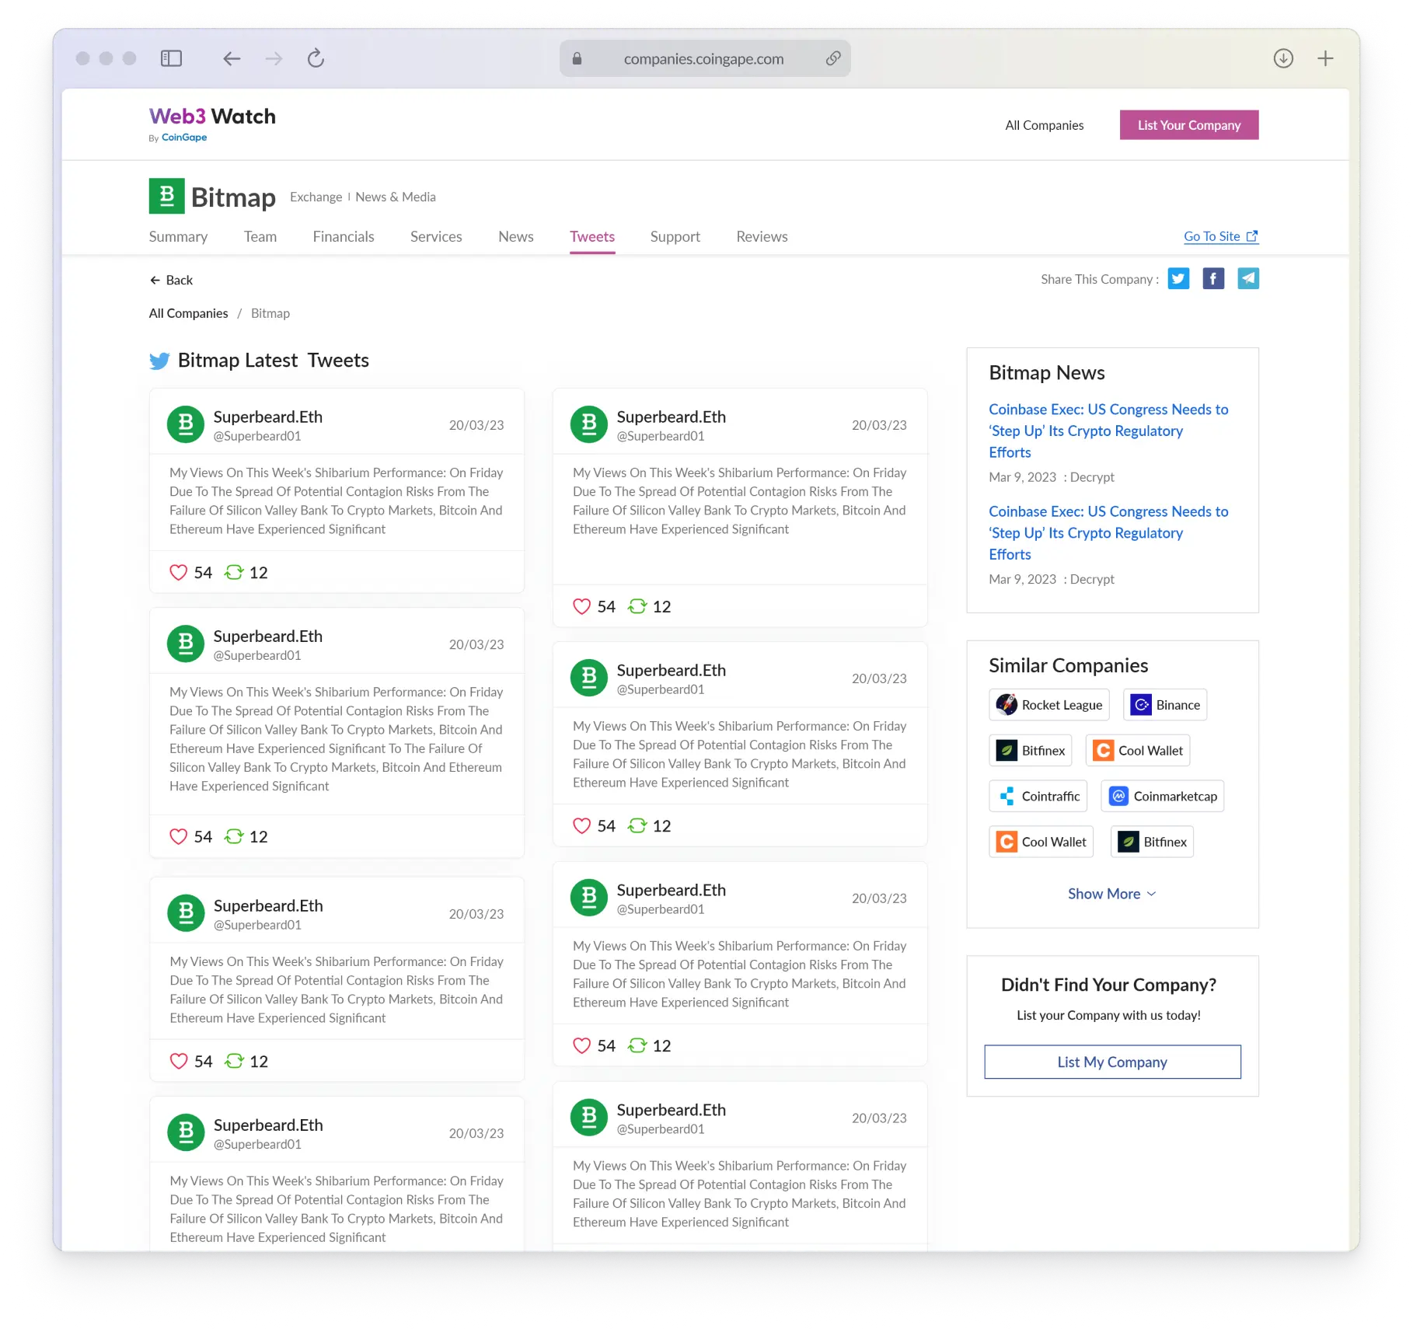Click the Exchange category tag
Viewport: 1413px width, 1329px height.
[316, 197]
